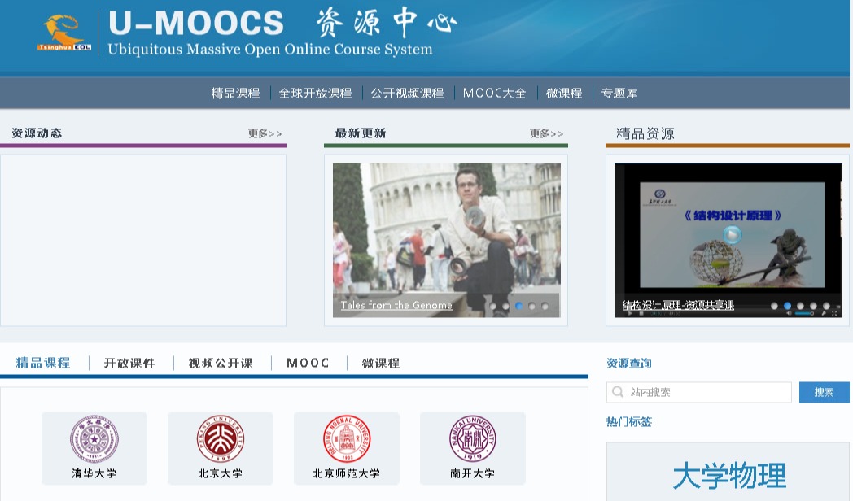Image resolution: width=853 pixels, height=501 pixels.
Task: Click the magnifier icon in search box
Action: [619, 392]
